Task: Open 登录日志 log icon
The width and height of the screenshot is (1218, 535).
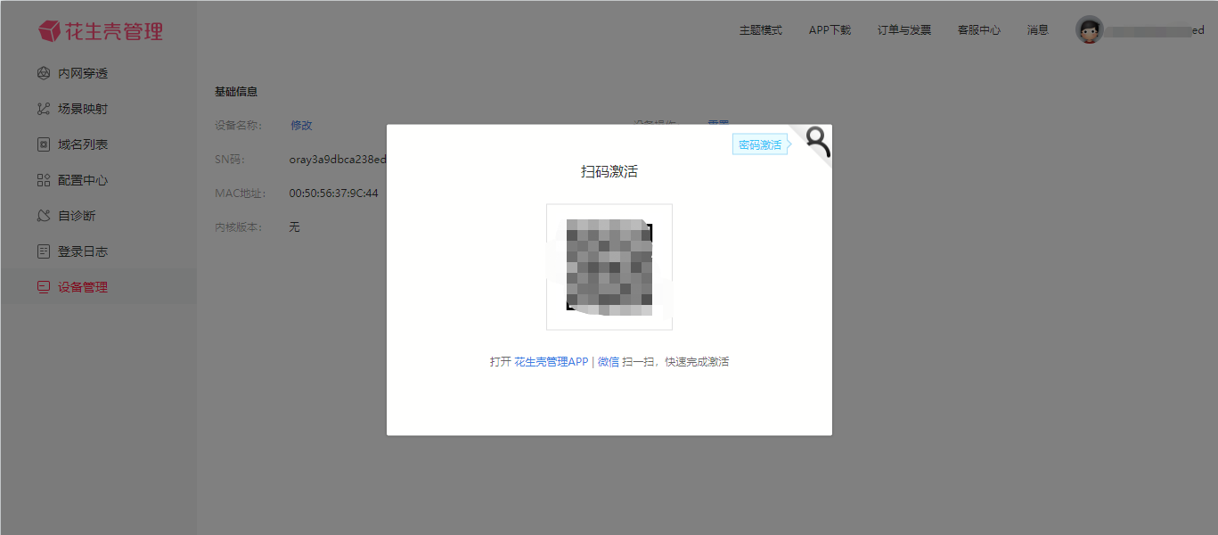Action: [x=43, y=251]
